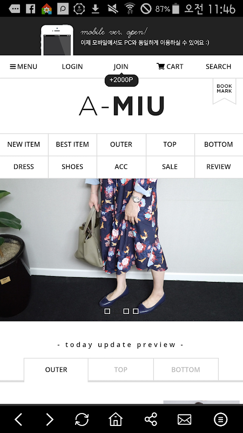The height and width of the screenshot is (433, 243).
Task: Switch to the BOTTOM preview tab
Action: pyautogui.click(x=186, y=370)
